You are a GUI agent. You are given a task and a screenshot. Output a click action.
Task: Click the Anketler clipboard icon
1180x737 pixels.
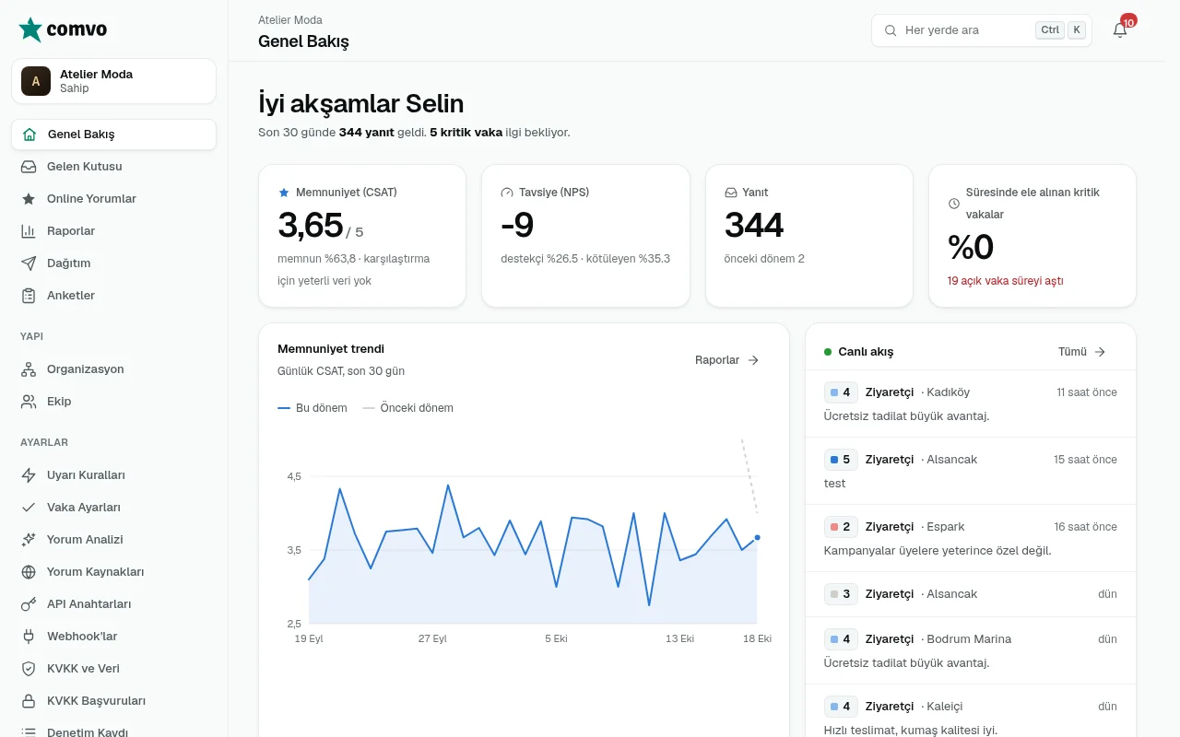click(29, 296)
